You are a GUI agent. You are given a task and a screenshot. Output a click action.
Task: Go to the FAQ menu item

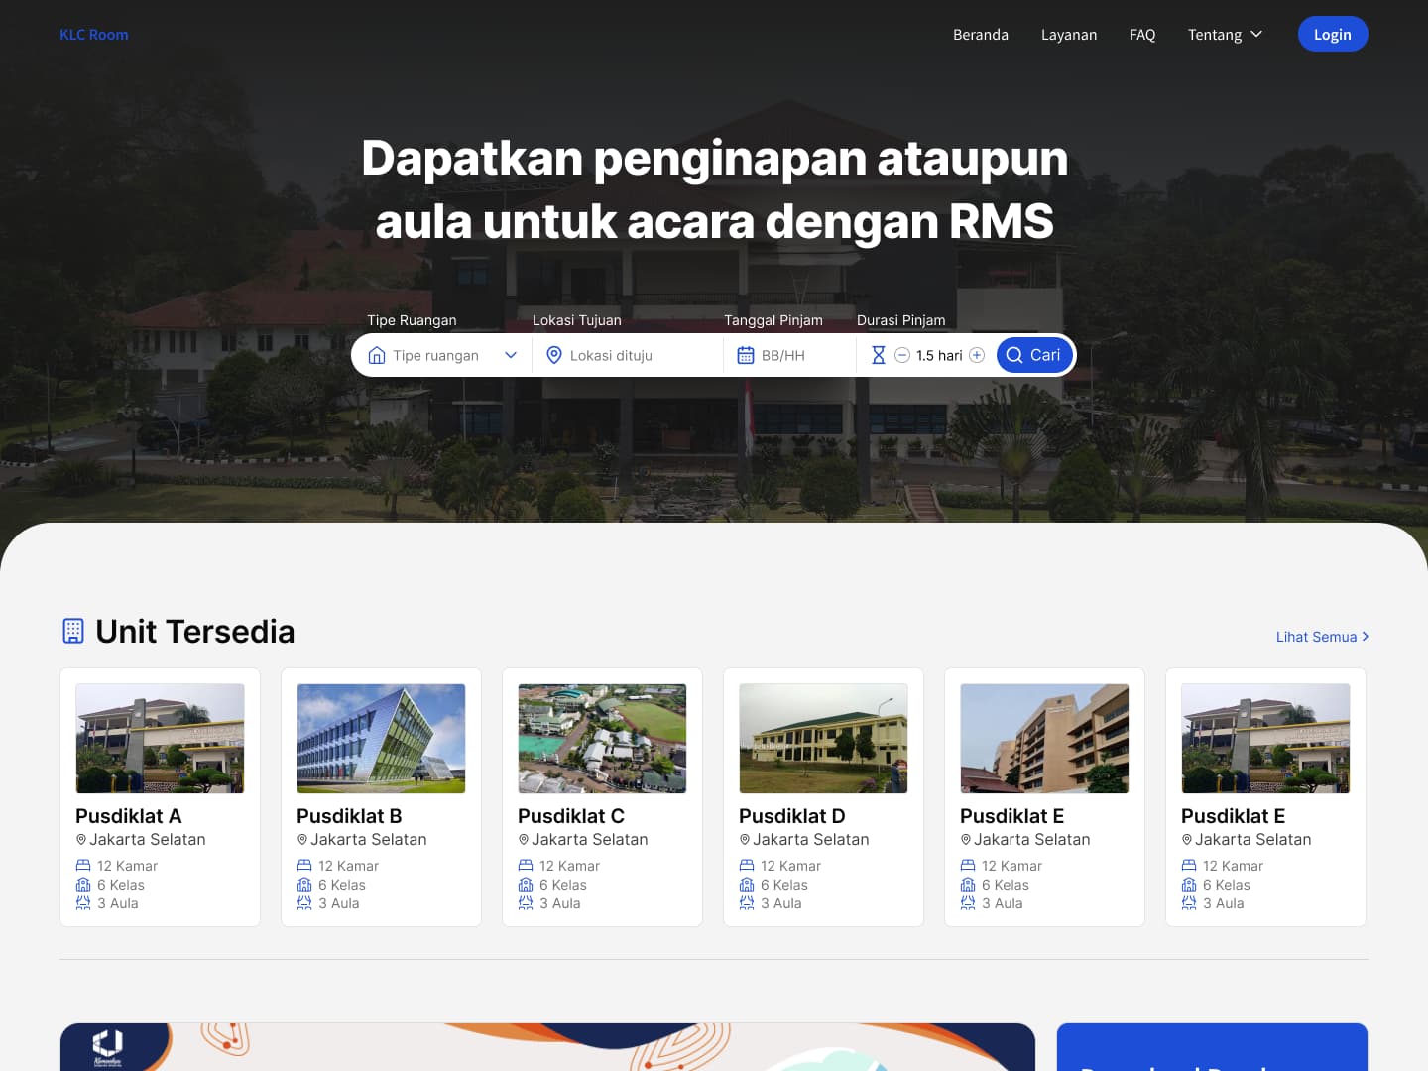coord(1141,34)
